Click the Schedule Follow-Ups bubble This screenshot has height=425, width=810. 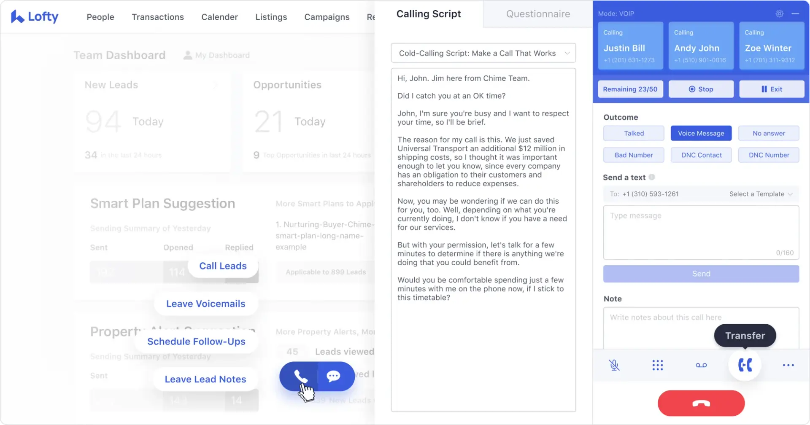click(196, 342)
